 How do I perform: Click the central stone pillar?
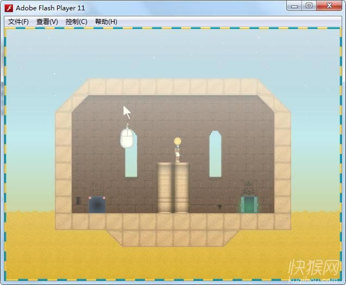173,188
